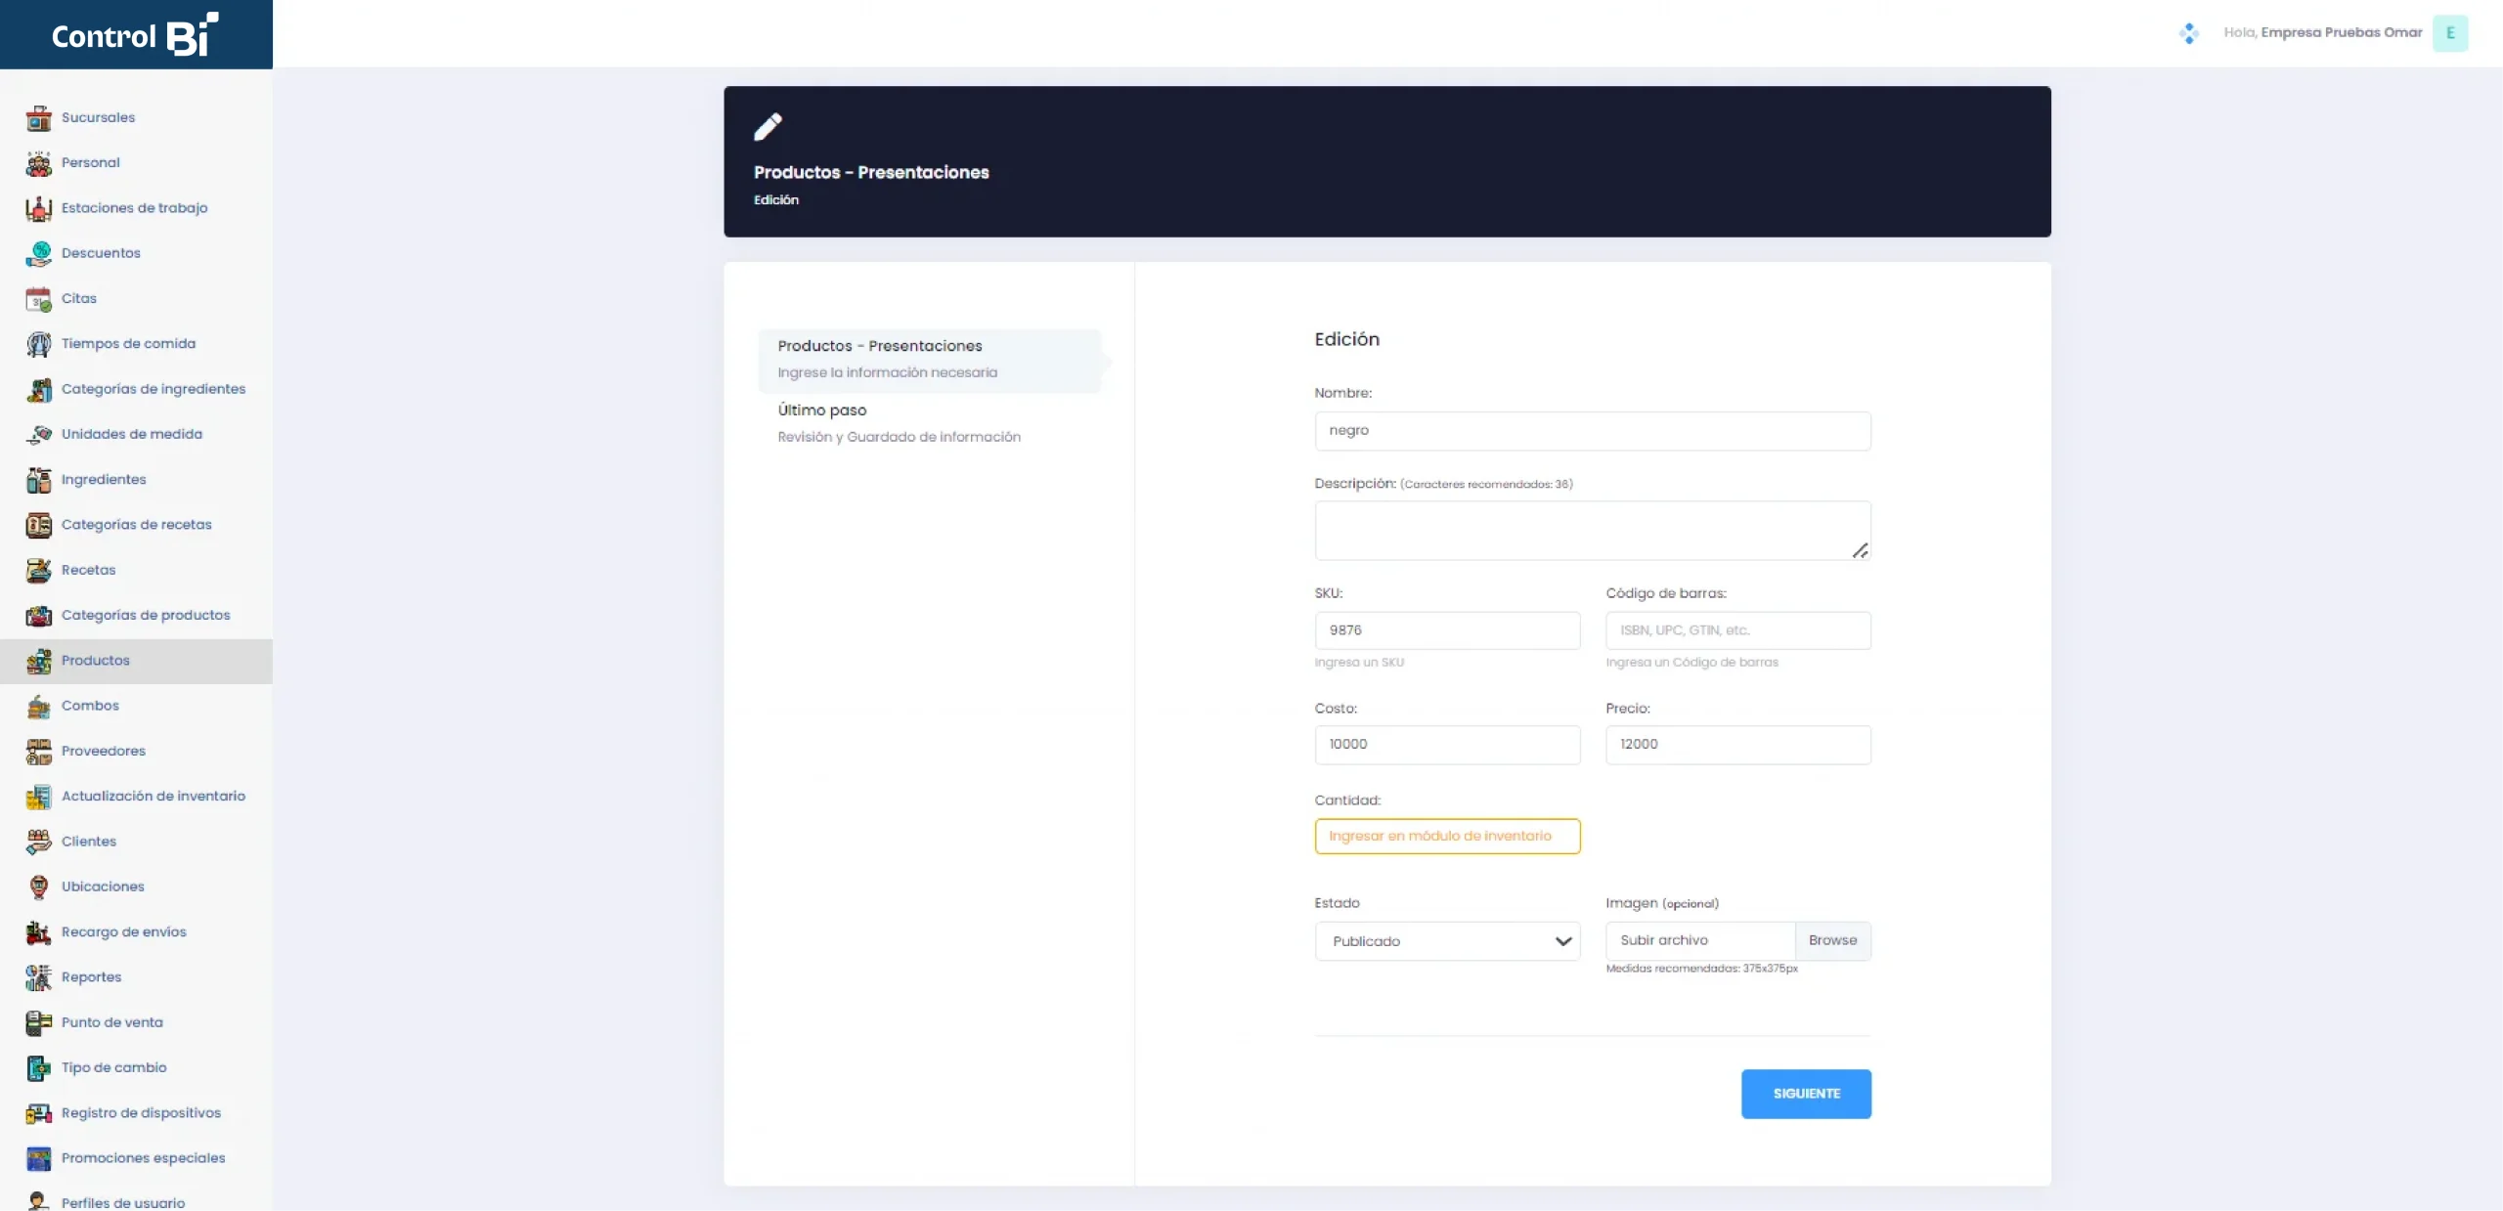Click Browse to upload image

[x=1832, y=940]
